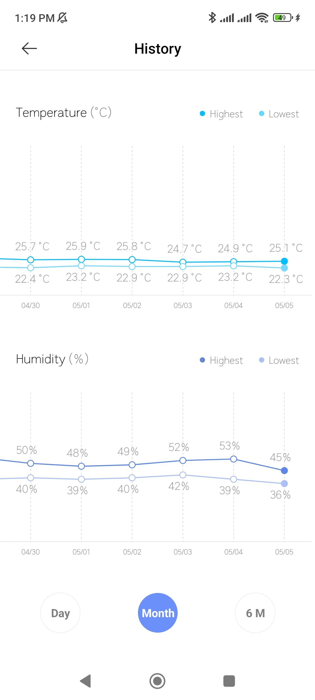The width and height of the screenshot is (315, 700).
Task: Click the humidity Lowest legend entry
Action: tap(279, 360)
